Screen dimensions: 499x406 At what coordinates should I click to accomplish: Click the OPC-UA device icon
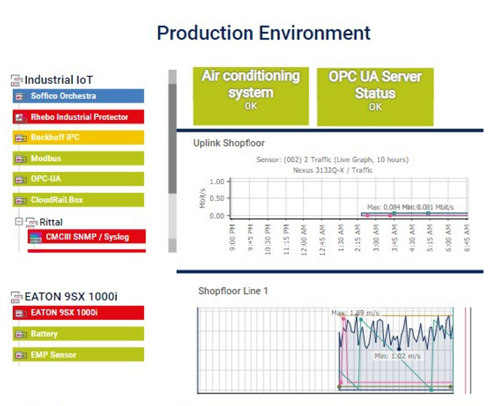click(x=18, y=180)
